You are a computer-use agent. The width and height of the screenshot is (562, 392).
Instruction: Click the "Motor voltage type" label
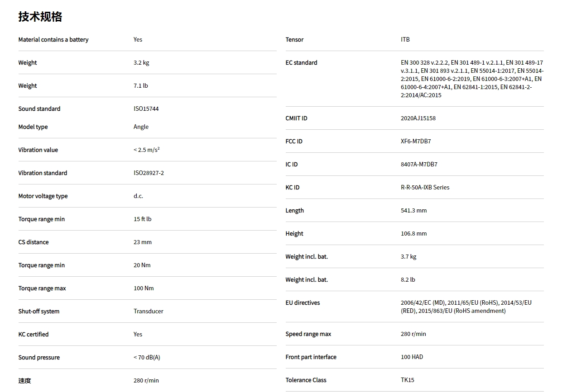[43, 196]
